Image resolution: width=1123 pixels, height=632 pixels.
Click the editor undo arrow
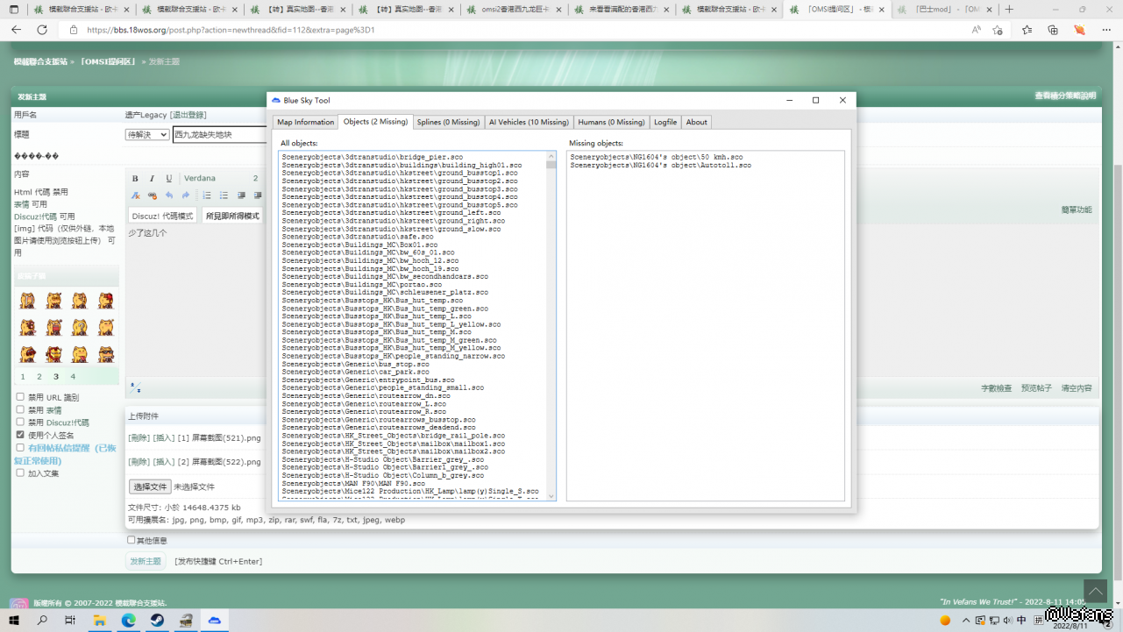pos(169,195)
